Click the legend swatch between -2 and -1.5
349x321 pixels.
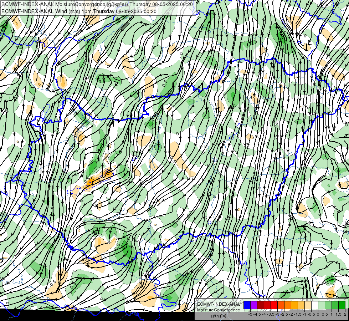(294, 305)
